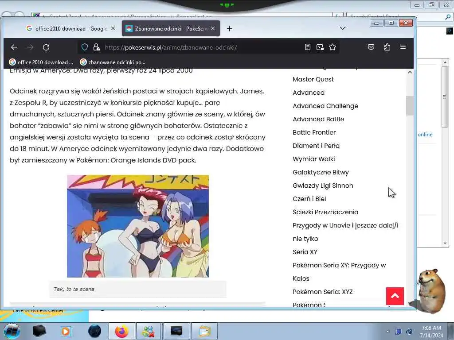Image resolution: width=454 pixels, height=340 pixels.
Task: Open the Windows Start orb
Action: point(12,331)
